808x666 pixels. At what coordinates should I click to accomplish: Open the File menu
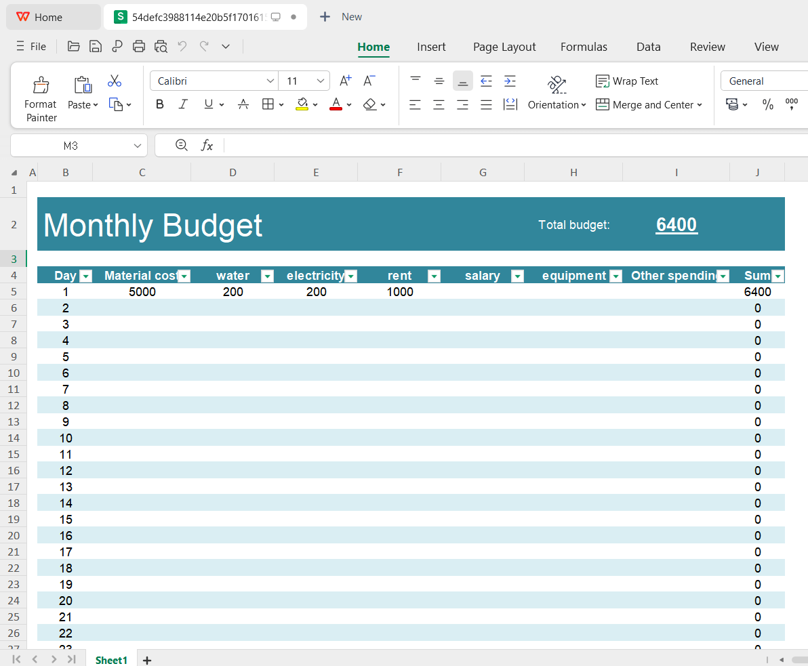coord(31,46)
